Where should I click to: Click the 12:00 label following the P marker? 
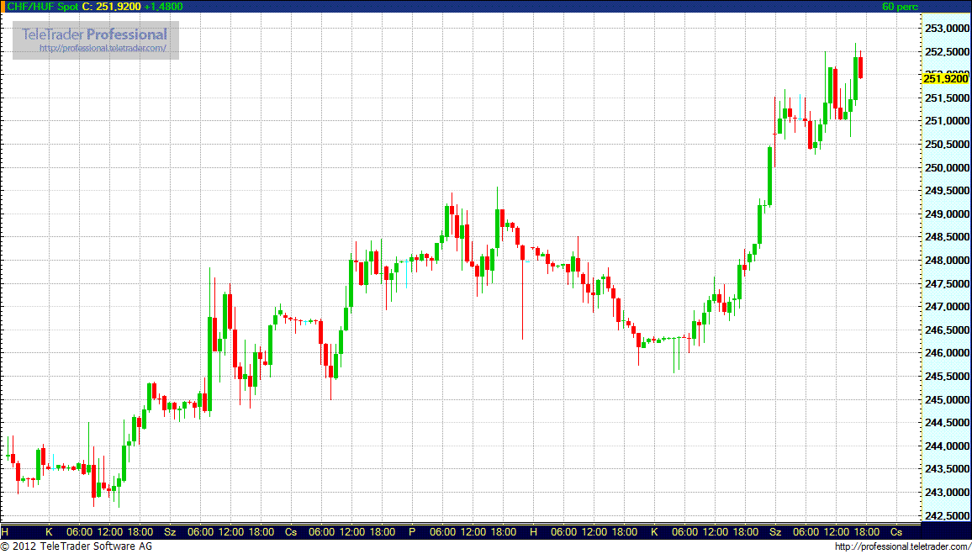(x=473, y=531)
